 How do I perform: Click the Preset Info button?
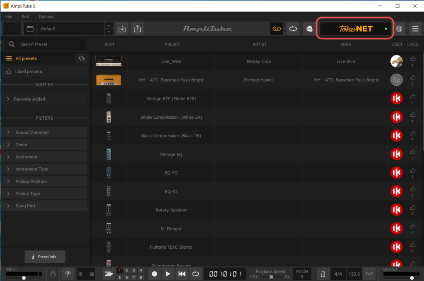(x=45, y=257)
